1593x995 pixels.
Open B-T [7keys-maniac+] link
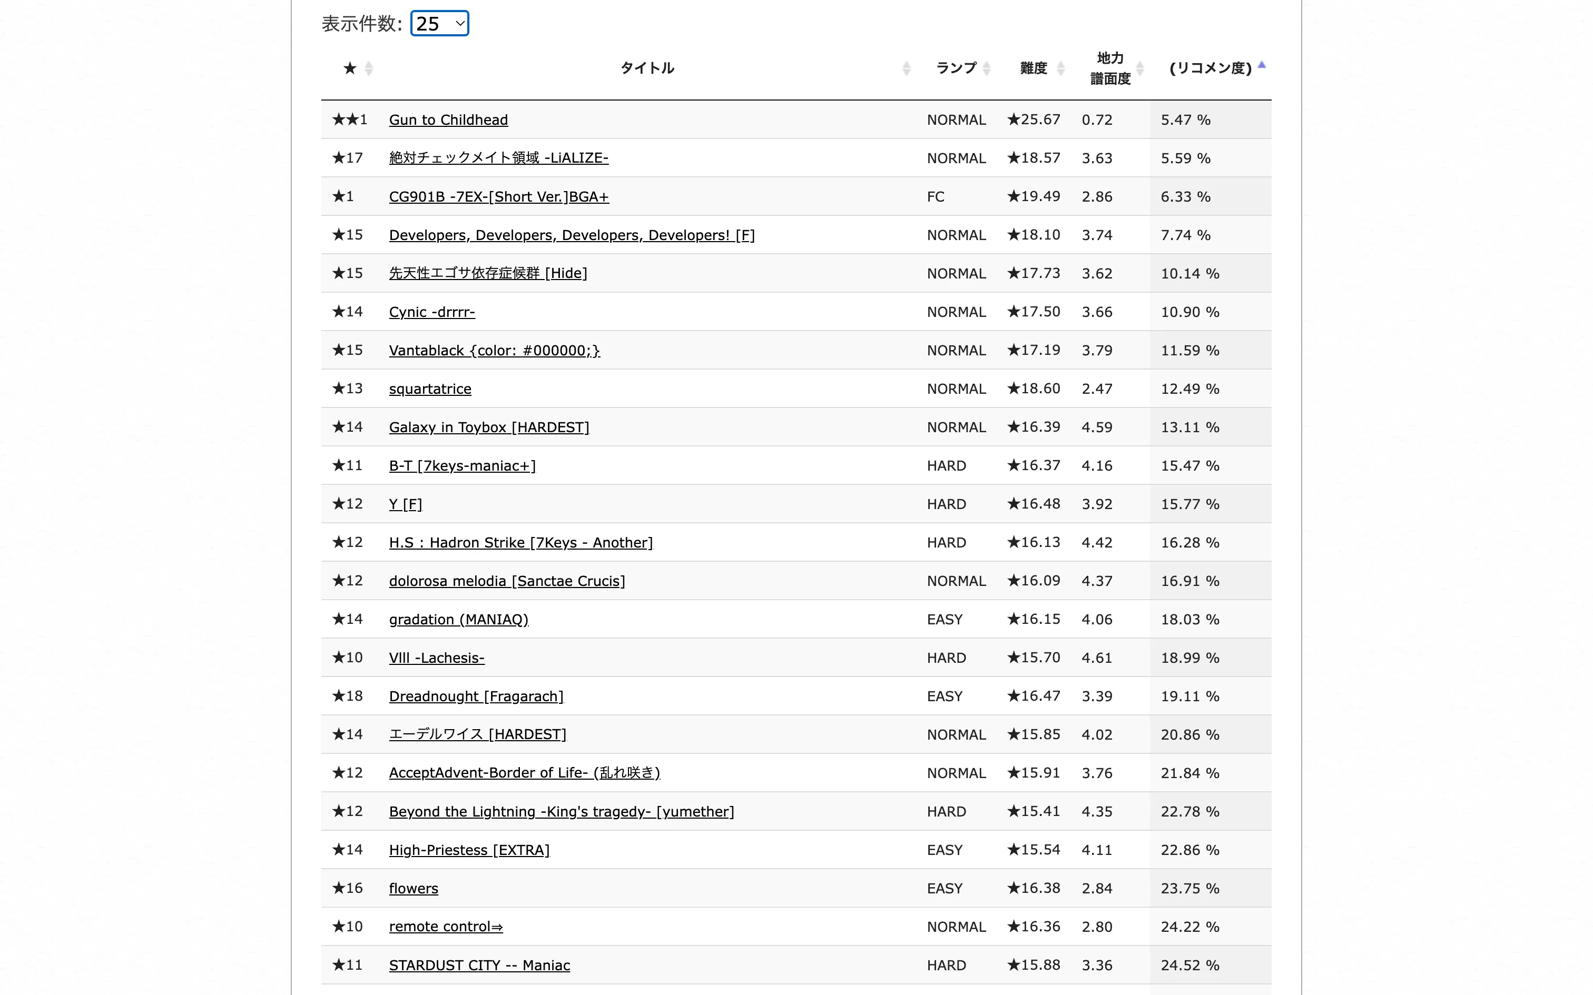point(462,465)
